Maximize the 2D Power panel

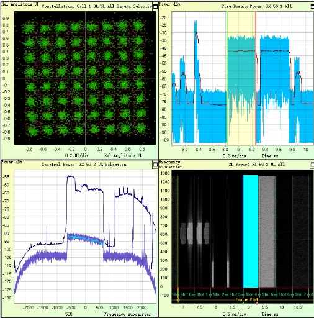(312, 165)
